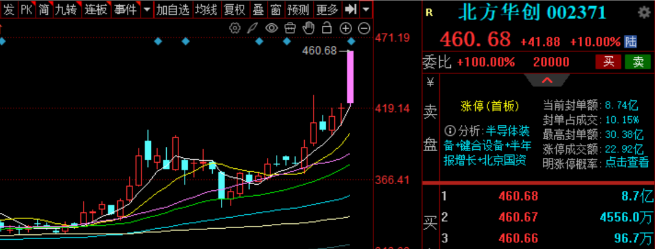Click the yellow R badge
Viewport: 655px width, 249px height.
pos(429,13)
